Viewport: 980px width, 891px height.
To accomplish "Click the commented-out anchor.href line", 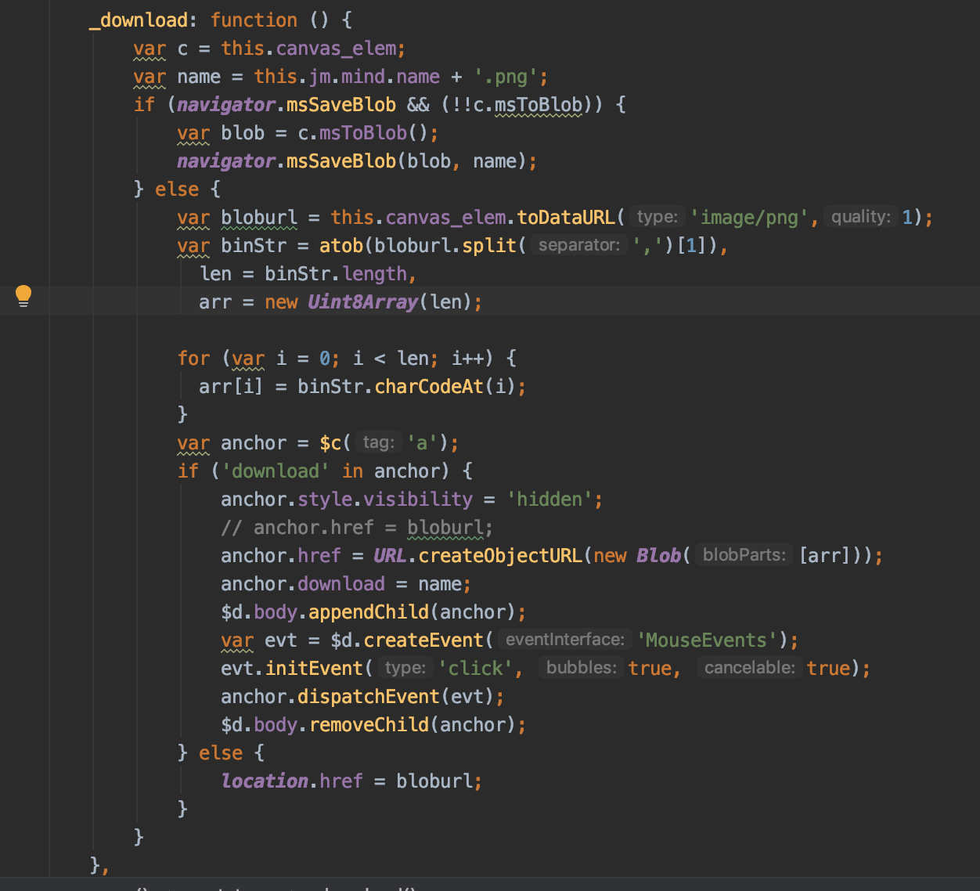I will (x=357, y=528).
